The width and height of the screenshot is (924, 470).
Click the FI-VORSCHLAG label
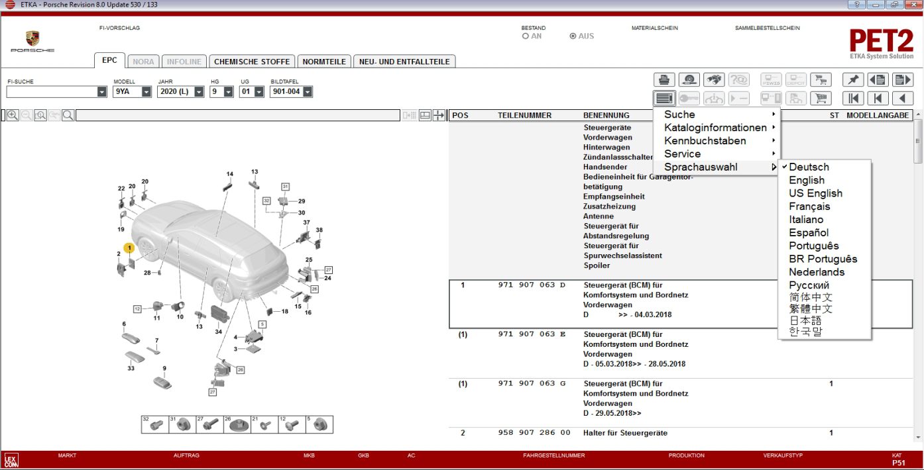(x=119, y=28)
